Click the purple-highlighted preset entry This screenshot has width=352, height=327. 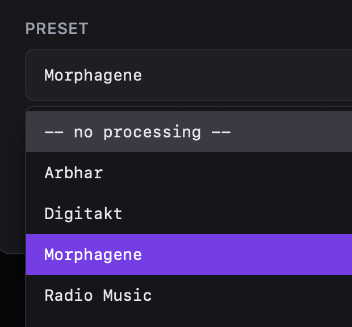187,254
